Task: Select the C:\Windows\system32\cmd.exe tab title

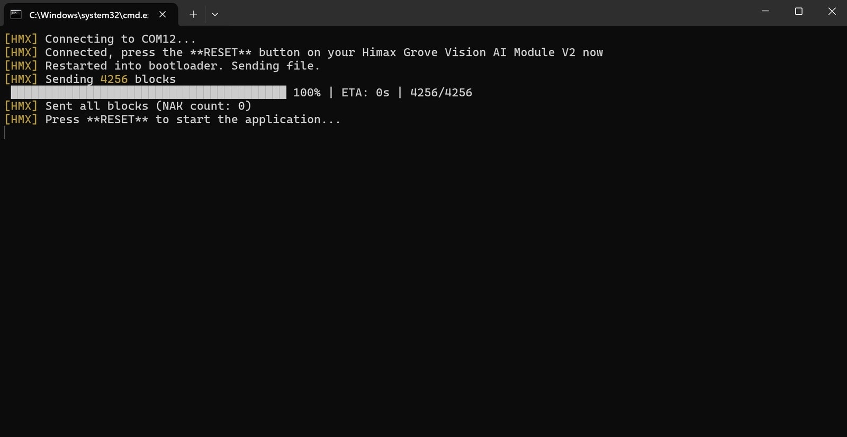Action: tap(89, 15)
